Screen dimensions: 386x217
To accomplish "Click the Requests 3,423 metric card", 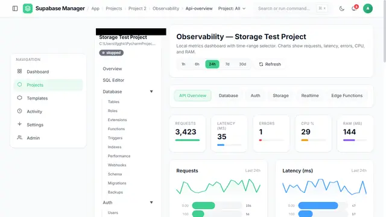I will coord(188,133).
